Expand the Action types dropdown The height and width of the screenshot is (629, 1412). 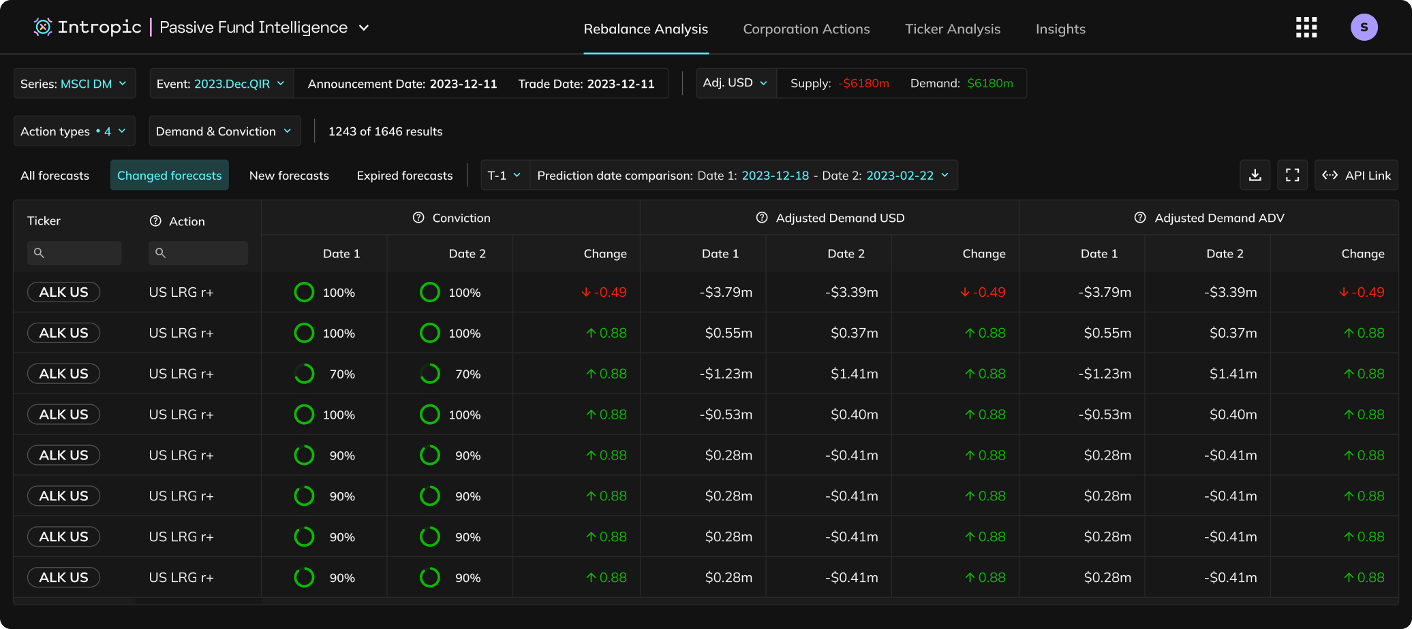pyautogui.click(x=74, y=131)
